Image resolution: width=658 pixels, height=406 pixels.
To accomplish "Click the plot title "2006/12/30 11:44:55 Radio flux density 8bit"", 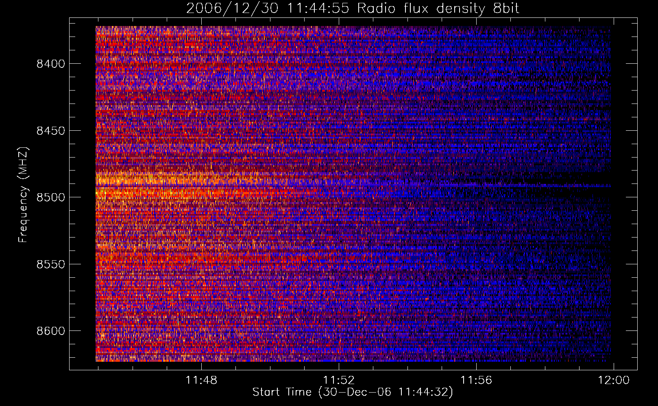I will pyautogui.click(x=353, y=9).
